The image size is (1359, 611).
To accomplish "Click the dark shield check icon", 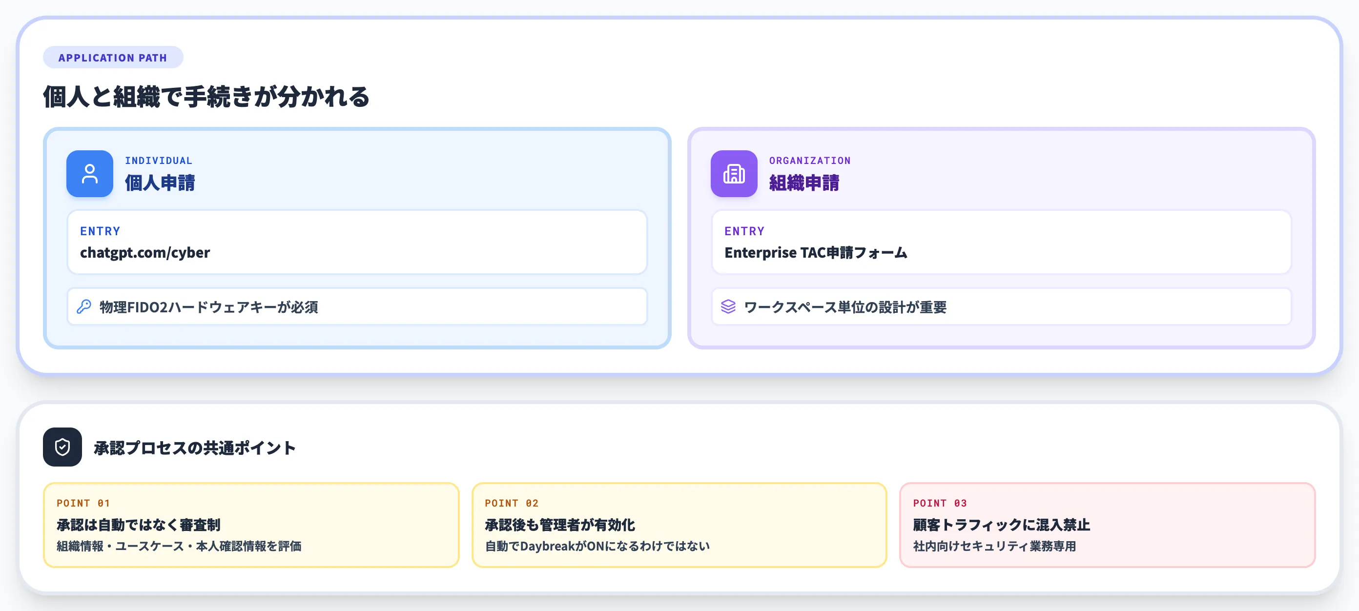I will click(62, 447).
